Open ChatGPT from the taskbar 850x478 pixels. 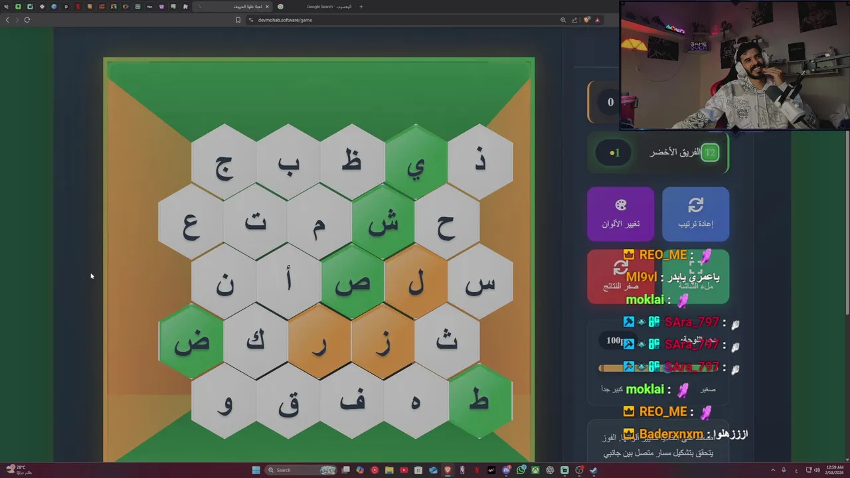[550, 470]
